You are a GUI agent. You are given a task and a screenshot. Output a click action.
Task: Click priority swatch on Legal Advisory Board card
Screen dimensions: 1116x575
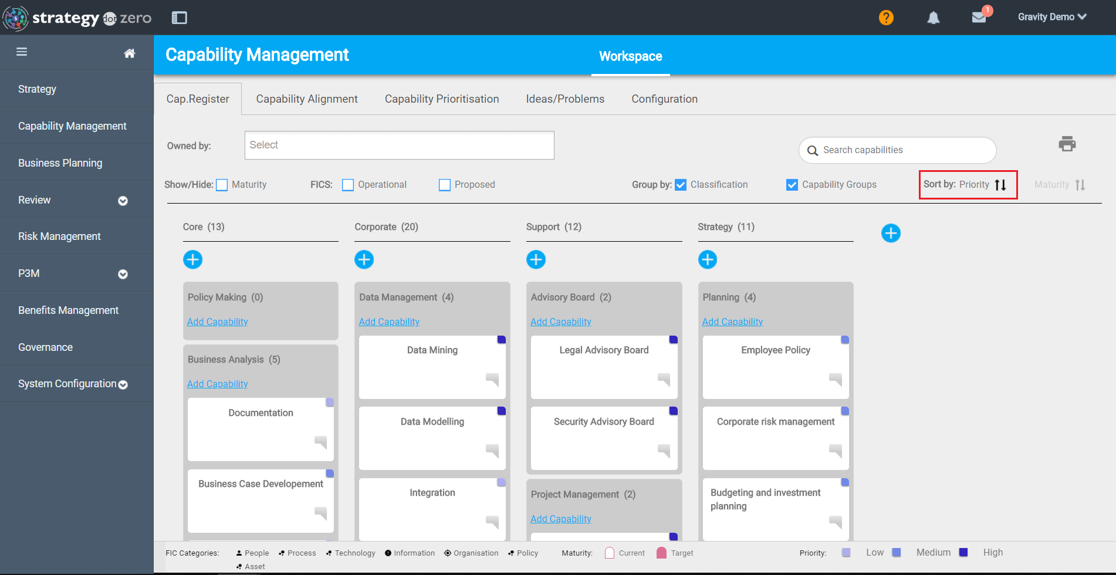[673, 340]
